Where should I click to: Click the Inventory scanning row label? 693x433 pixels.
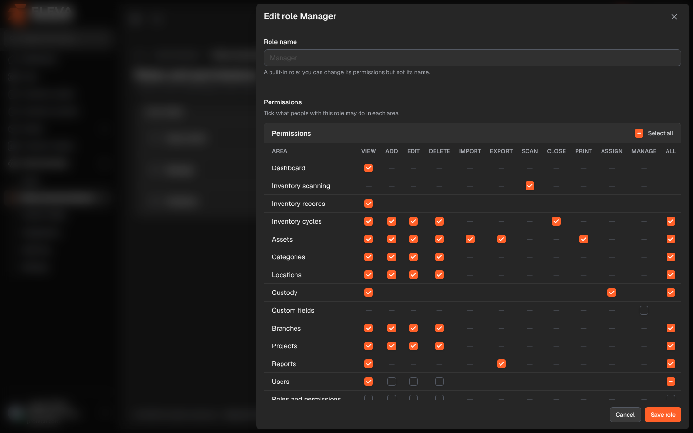(301, 186)
